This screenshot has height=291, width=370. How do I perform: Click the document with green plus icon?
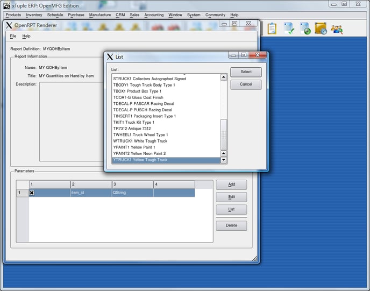point(305,29)
